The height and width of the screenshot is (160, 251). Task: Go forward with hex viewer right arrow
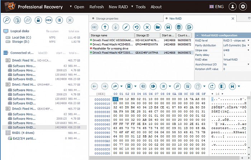click(x=105, y=87)
